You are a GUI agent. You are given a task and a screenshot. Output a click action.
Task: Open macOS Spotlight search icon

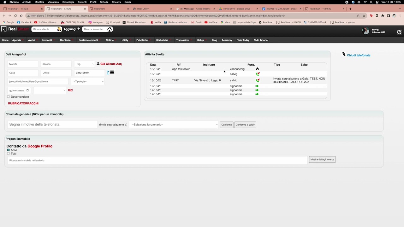click(371, 2)
